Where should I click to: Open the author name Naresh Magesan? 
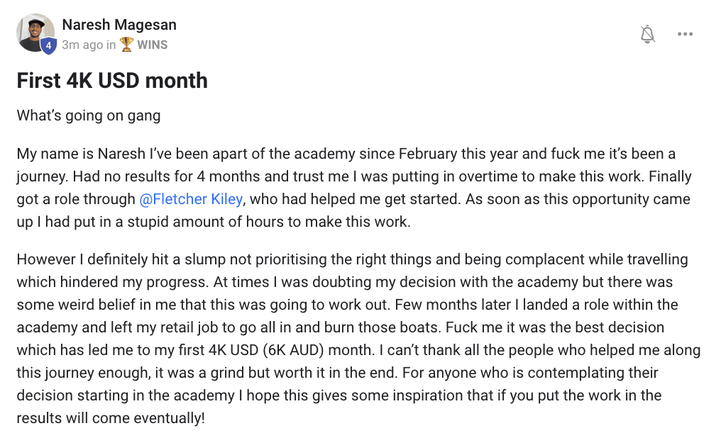(119, 25)
